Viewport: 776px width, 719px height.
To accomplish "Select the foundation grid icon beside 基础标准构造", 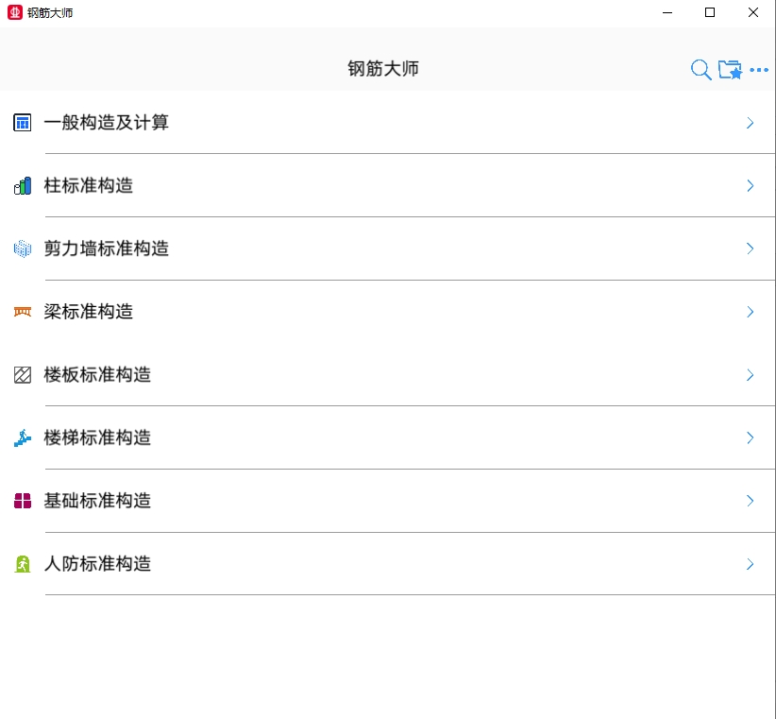I will [22, 501].
